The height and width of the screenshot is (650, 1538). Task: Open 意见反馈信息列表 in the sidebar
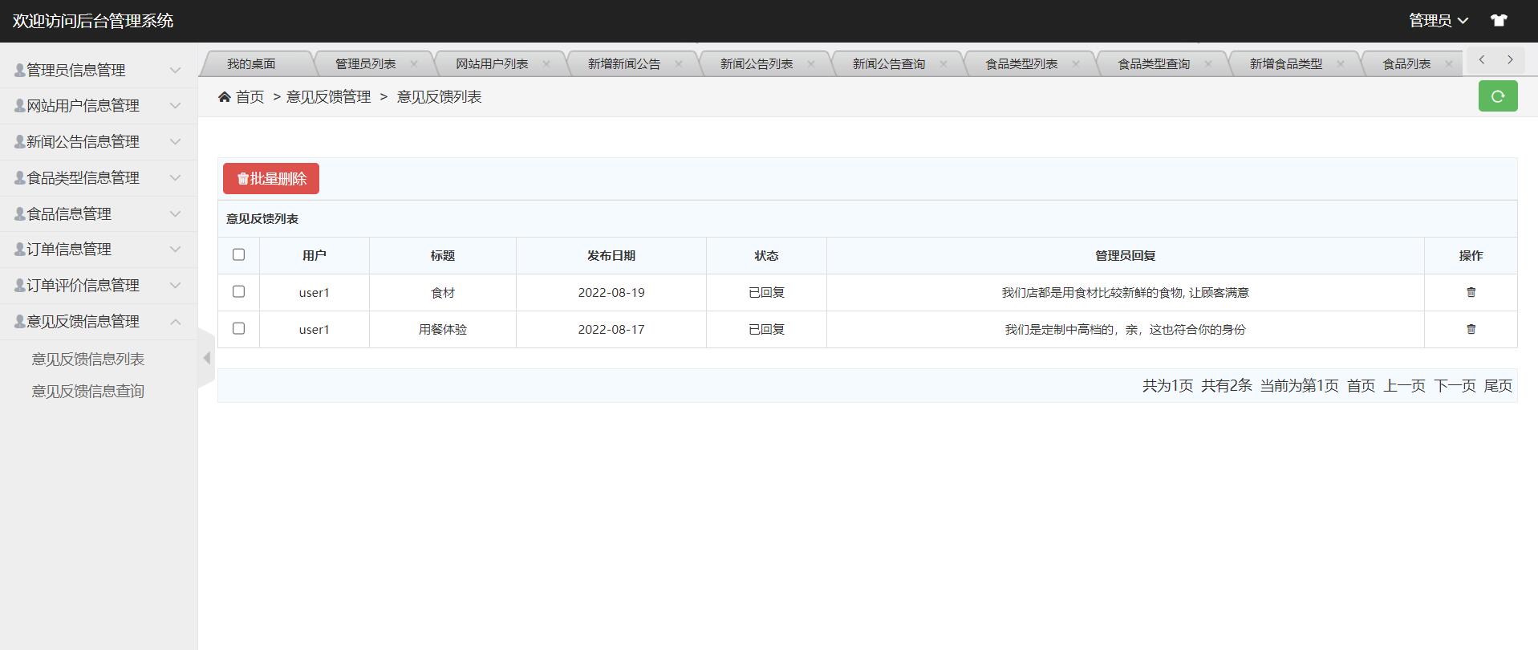click(x=88, y=359)
